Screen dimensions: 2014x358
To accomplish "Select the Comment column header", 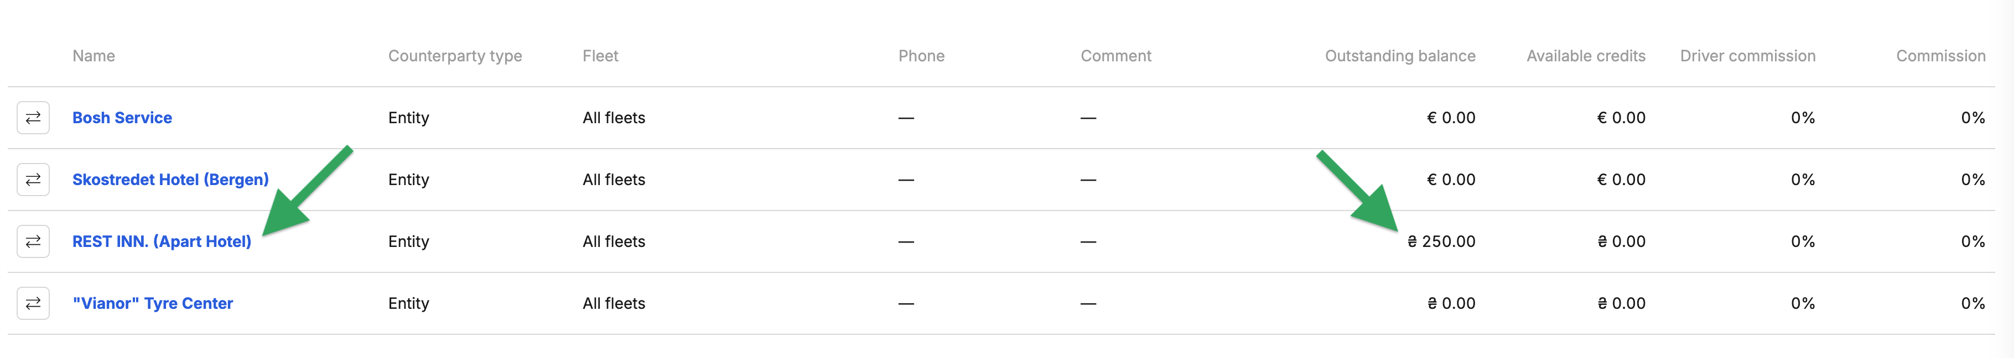I will [x=1115, y=56].
